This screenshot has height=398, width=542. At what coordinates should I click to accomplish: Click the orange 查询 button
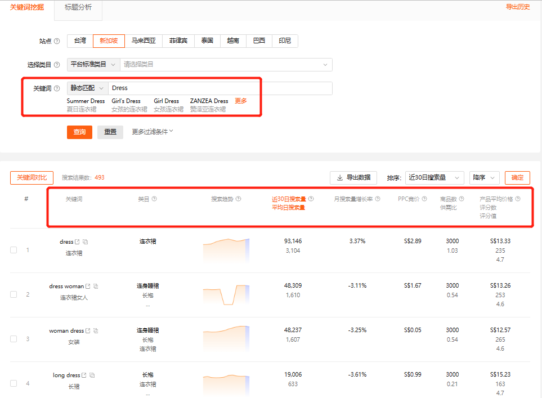click(x=79, y=132)
